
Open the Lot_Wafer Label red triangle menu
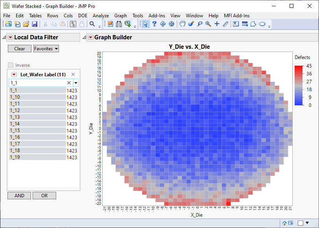click(x=15, y=74)
